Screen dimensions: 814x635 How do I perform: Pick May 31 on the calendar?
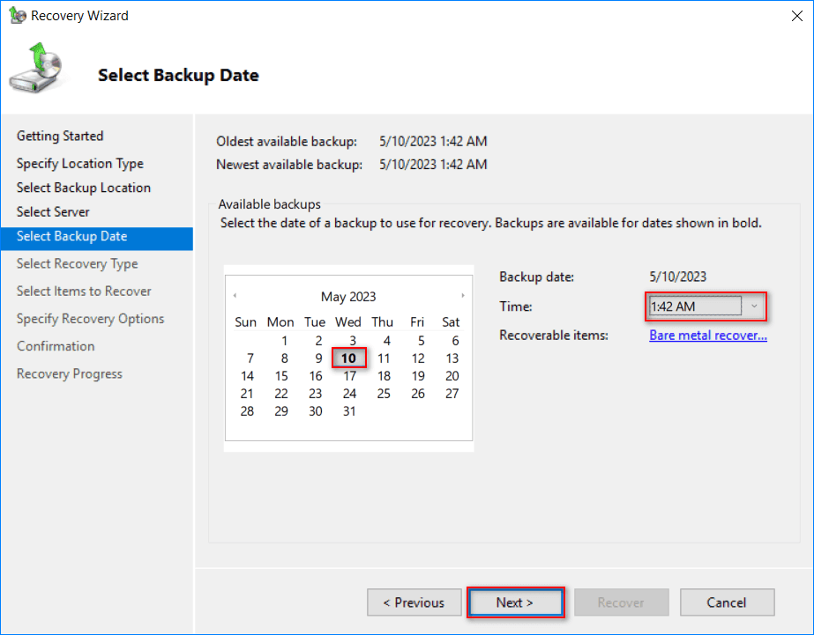(x=349, y=411)
